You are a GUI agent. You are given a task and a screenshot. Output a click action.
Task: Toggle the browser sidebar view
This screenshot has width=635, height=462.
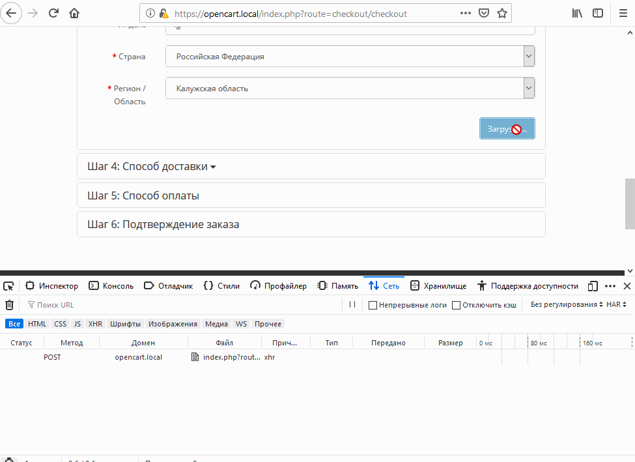point(598,14)
